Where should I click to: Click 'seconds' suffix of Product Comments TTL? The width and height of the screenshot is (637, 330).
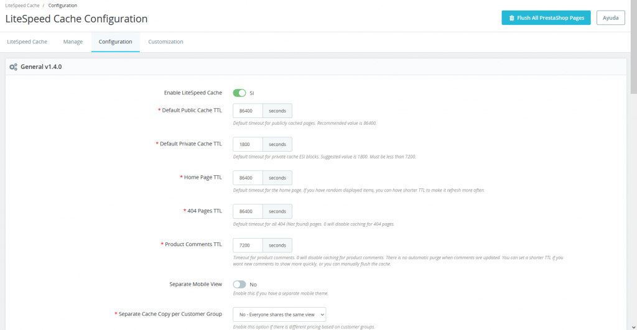pos(277,245)
